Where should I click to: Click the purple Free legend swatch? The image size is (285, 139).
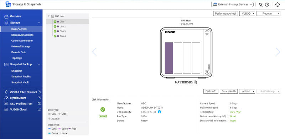point(69,129)
